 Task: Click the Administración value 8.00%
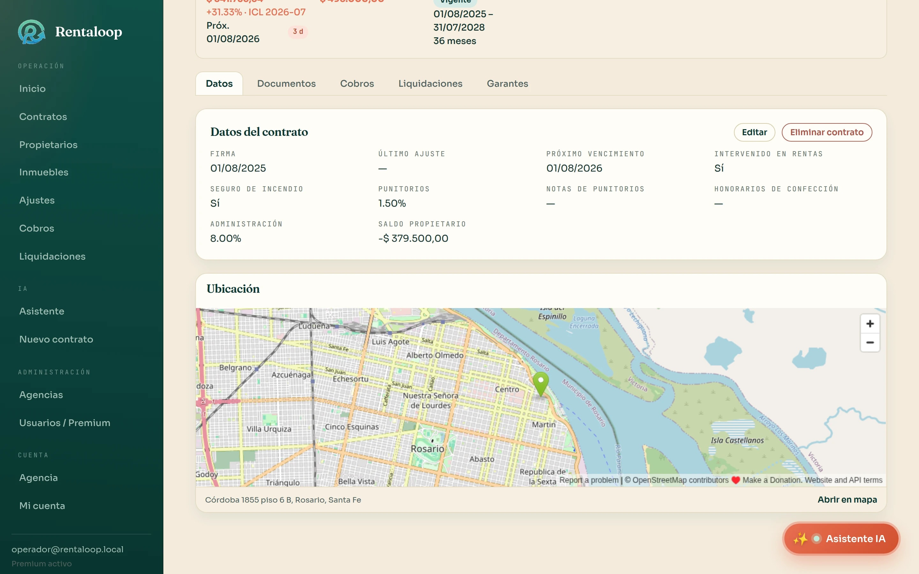click(x=226, y=239)
